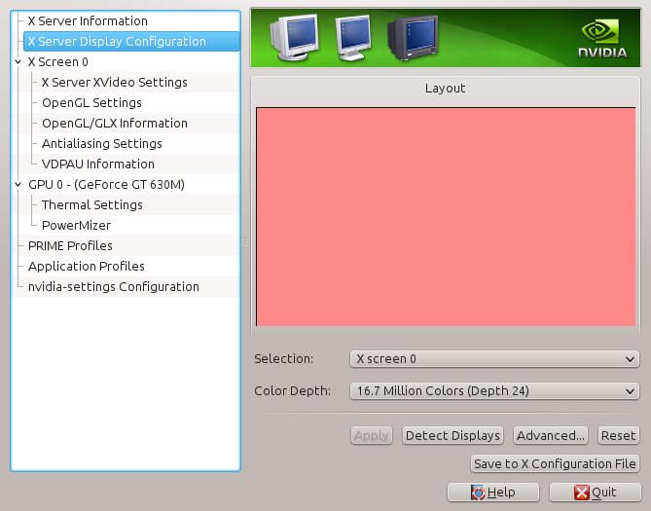Screen dimensions: 651x511
Task: Go to Antialiasing Settings
Action: point(101,143)
